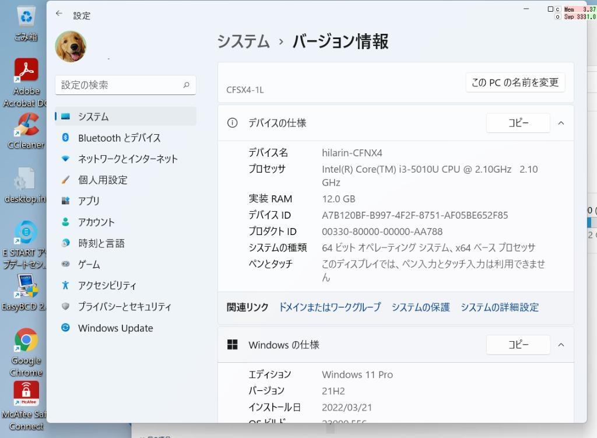
Task: Open the Recycle Bin desktop icon
Action: pyautogui.click(x=26, y=23)
